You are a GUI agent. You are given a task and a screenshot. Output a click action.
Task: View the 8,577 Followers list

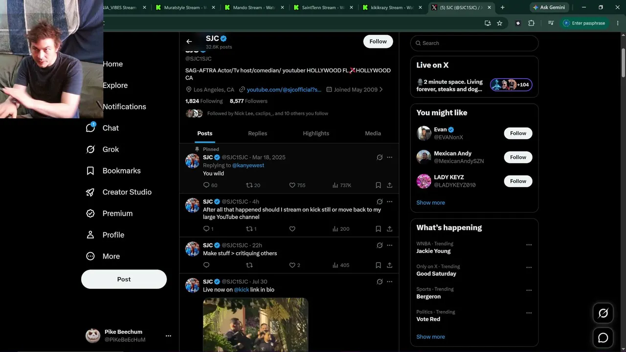pyautogui.click(x=248, y=101)
